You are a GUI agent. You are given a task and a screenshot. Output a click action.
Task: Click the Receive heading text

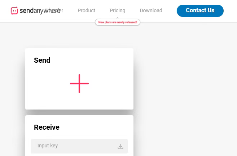(47, 127)
